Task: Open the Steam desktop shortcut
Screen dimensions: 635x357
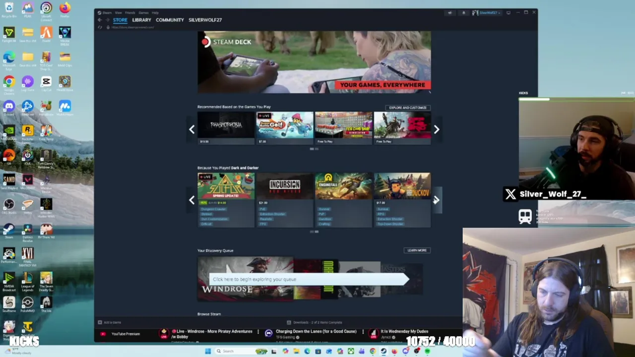Action: click(9, 231)
